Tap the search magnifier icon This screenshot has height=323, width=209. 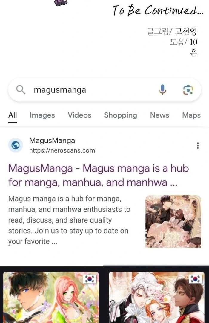(21, 90)
